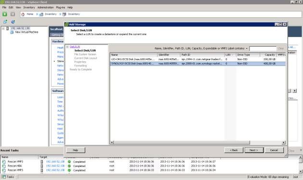Open the Inventory menu
The image size is (303, 180).
coord(29,7)
